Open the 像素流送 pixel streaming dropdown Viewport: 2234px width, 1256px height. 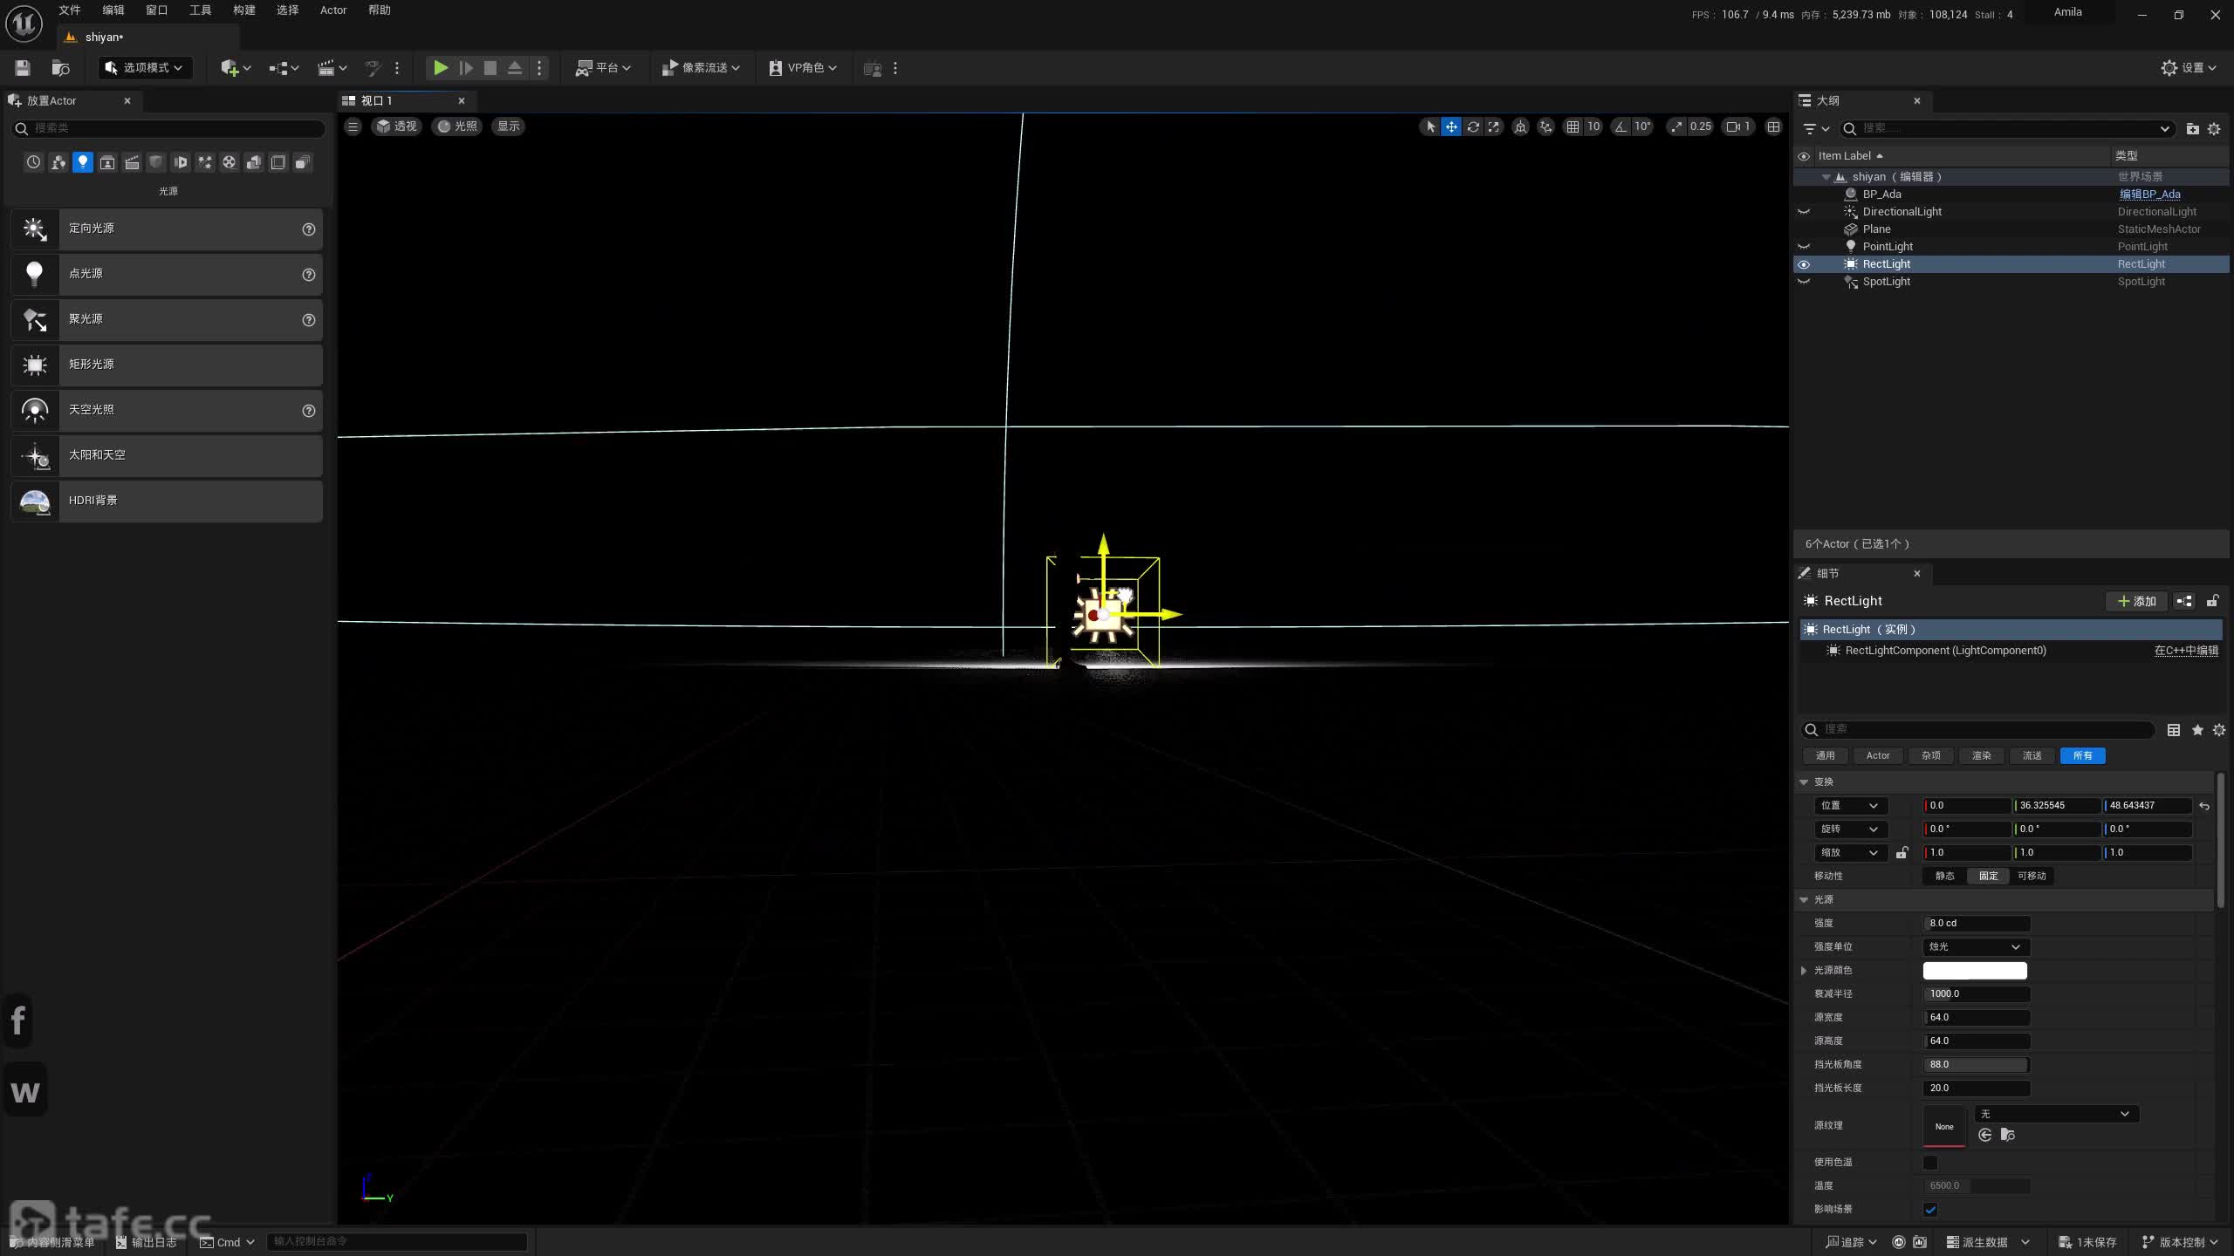tap(701, 68)
